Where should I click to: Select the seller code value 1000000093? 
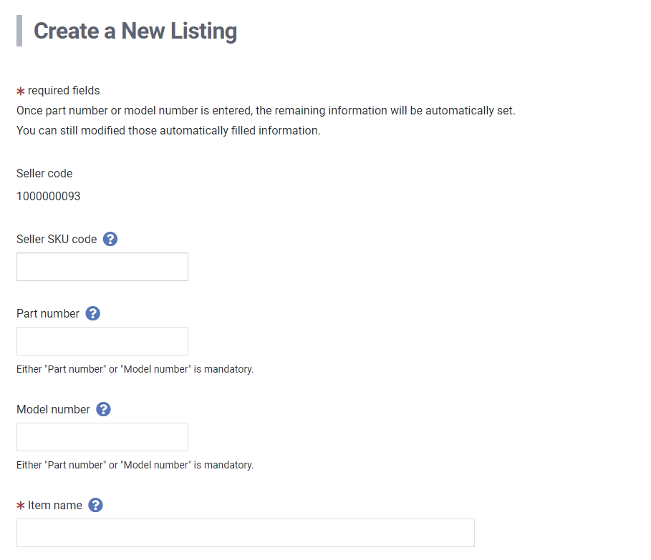(x=49, y=196)
